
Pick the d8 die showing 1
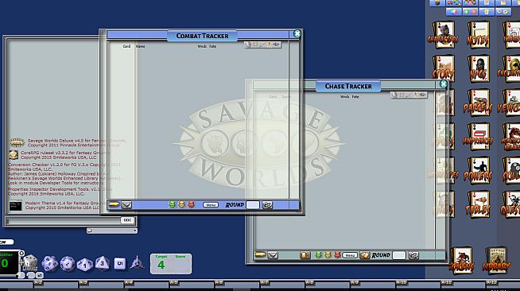coord(84,265)
